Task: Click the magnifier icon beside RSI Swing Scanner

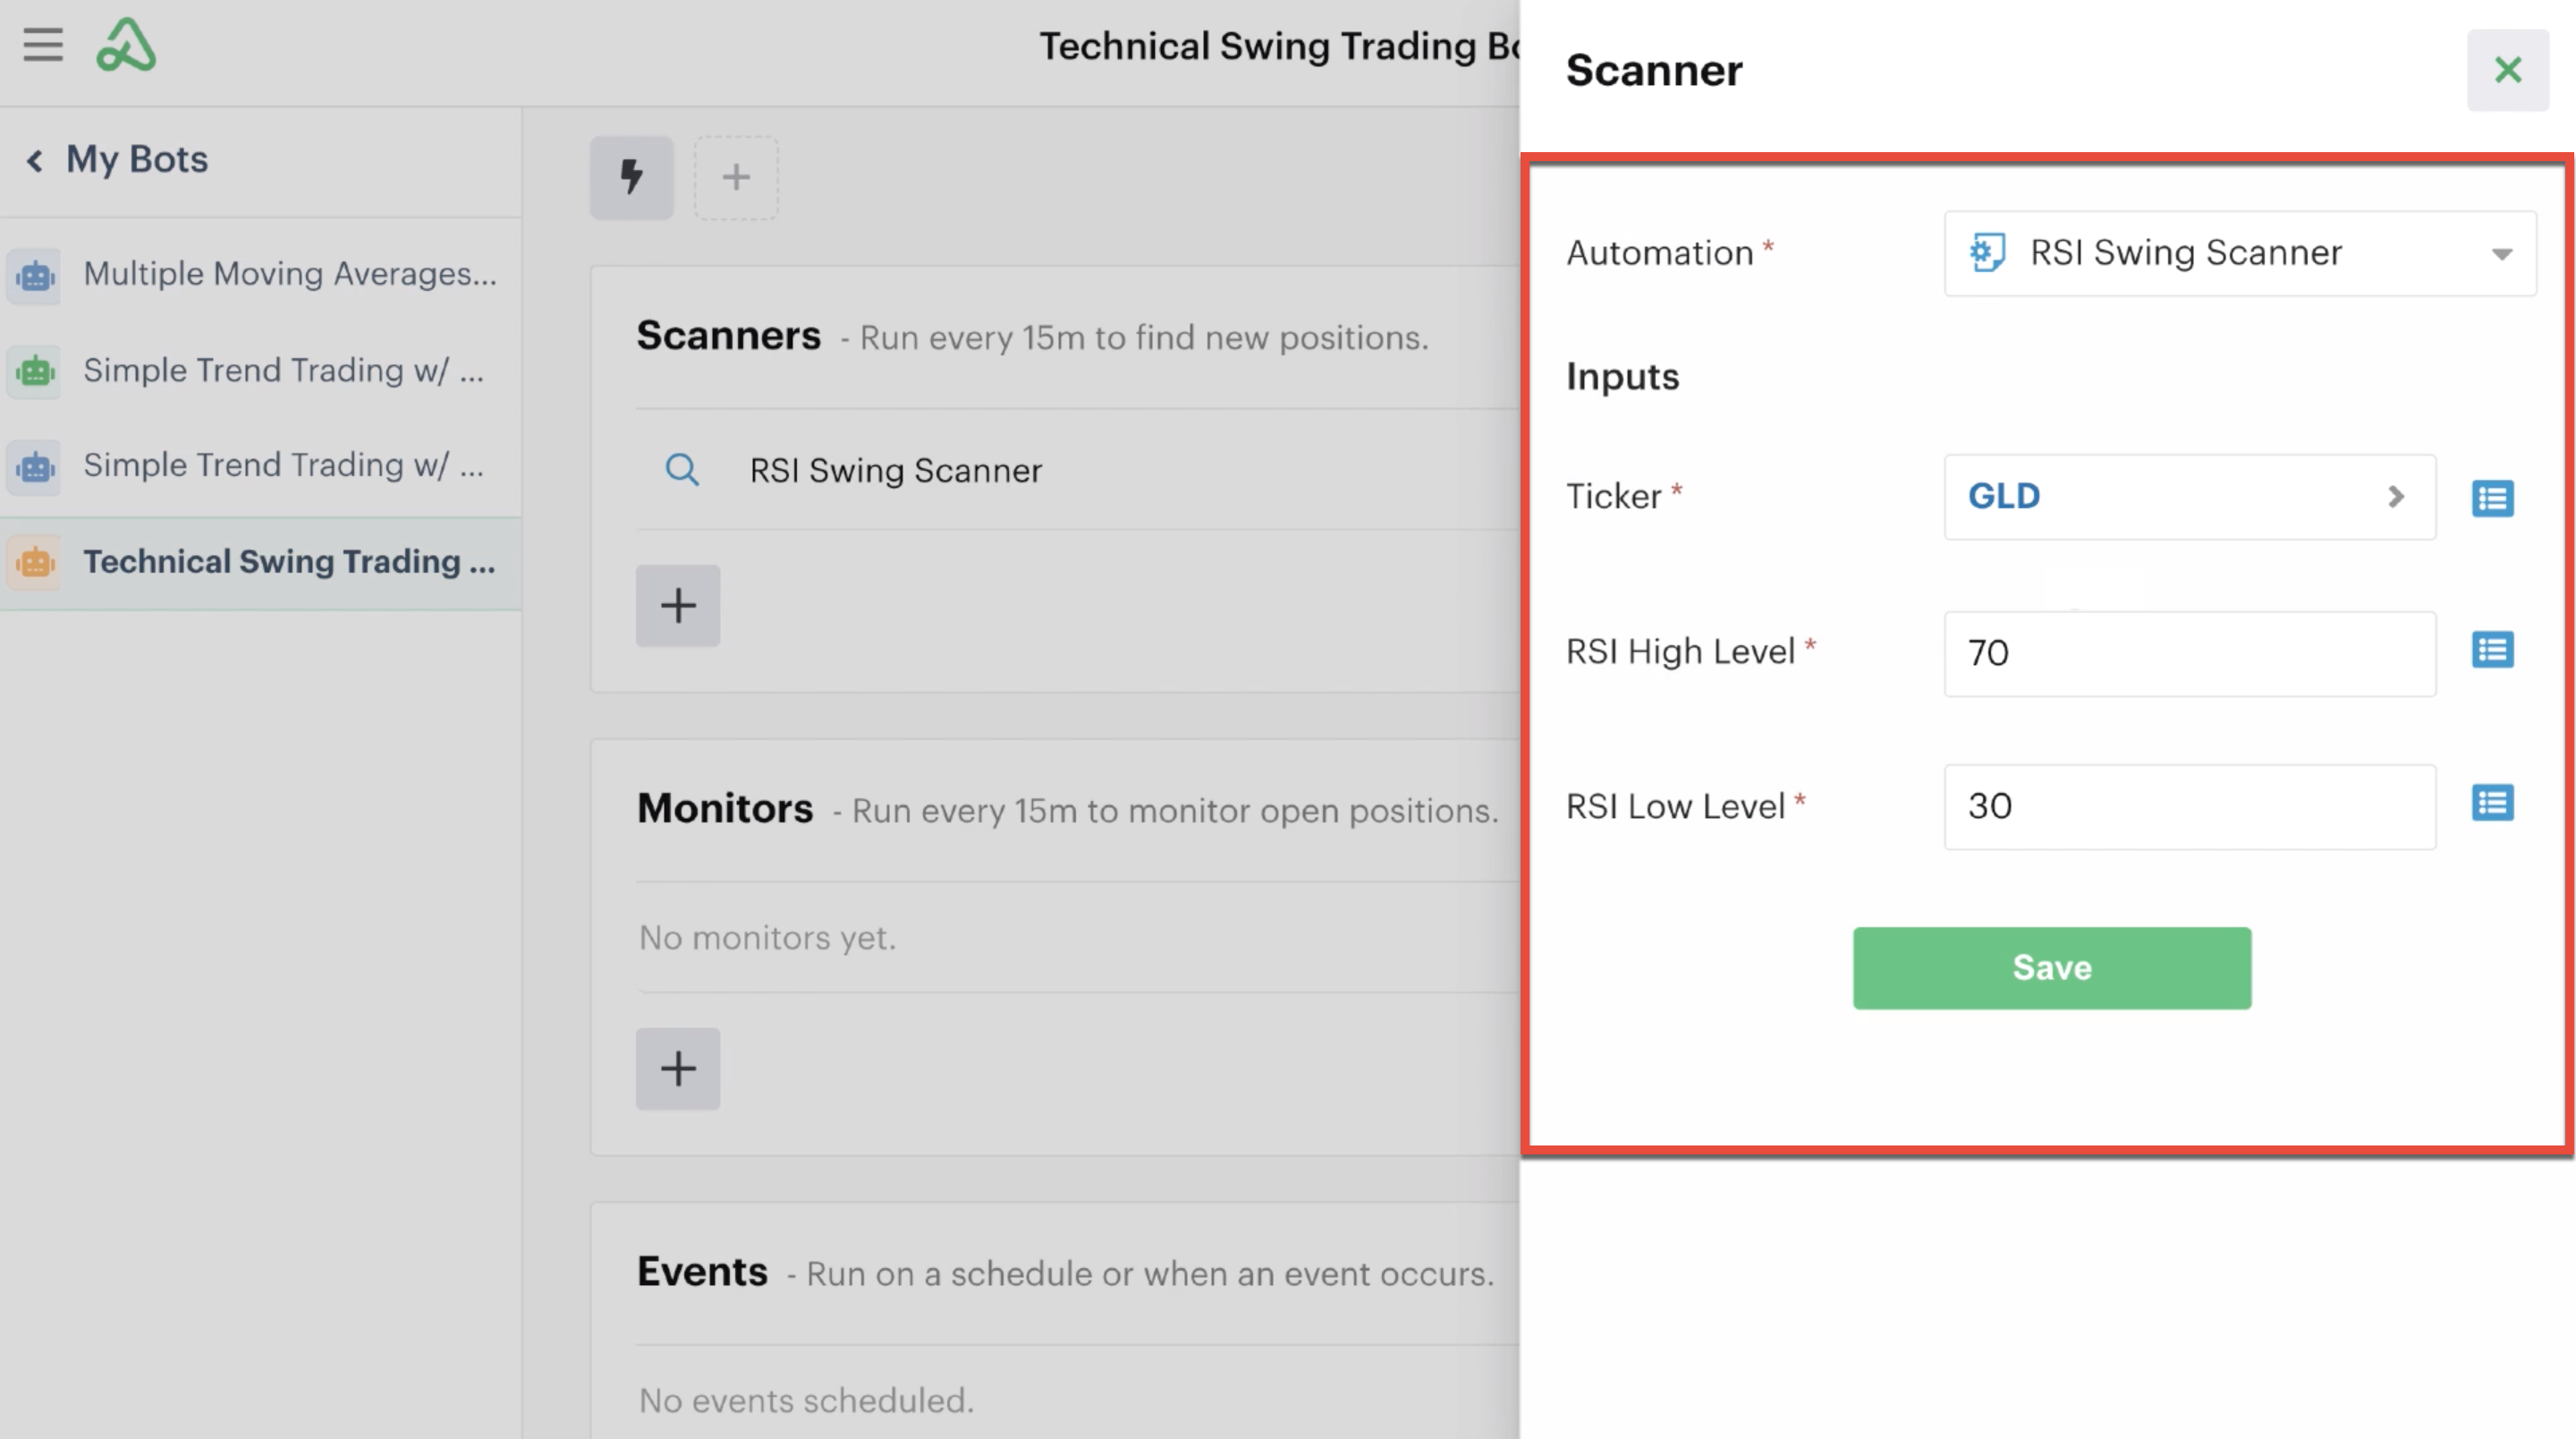Action: coord(682,469)
